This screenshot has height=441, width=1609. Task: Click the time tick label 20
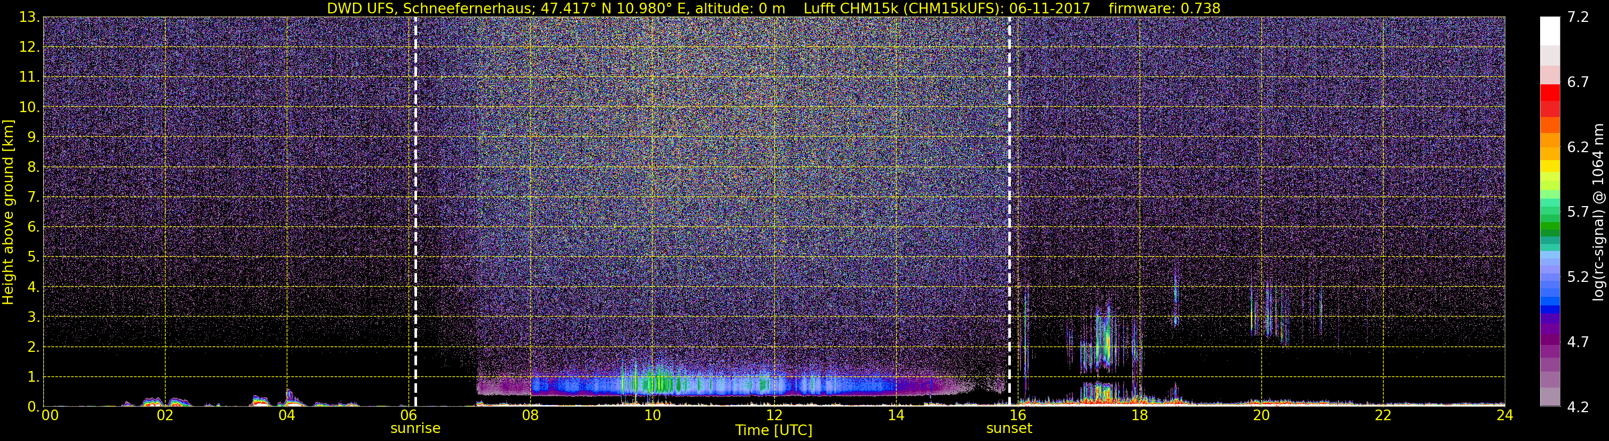coord(1261,415)
